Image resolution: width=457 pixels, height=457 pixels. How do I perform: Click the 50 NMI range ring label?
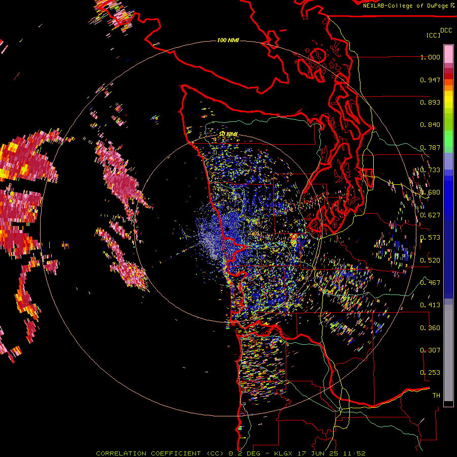coord(228,134)
